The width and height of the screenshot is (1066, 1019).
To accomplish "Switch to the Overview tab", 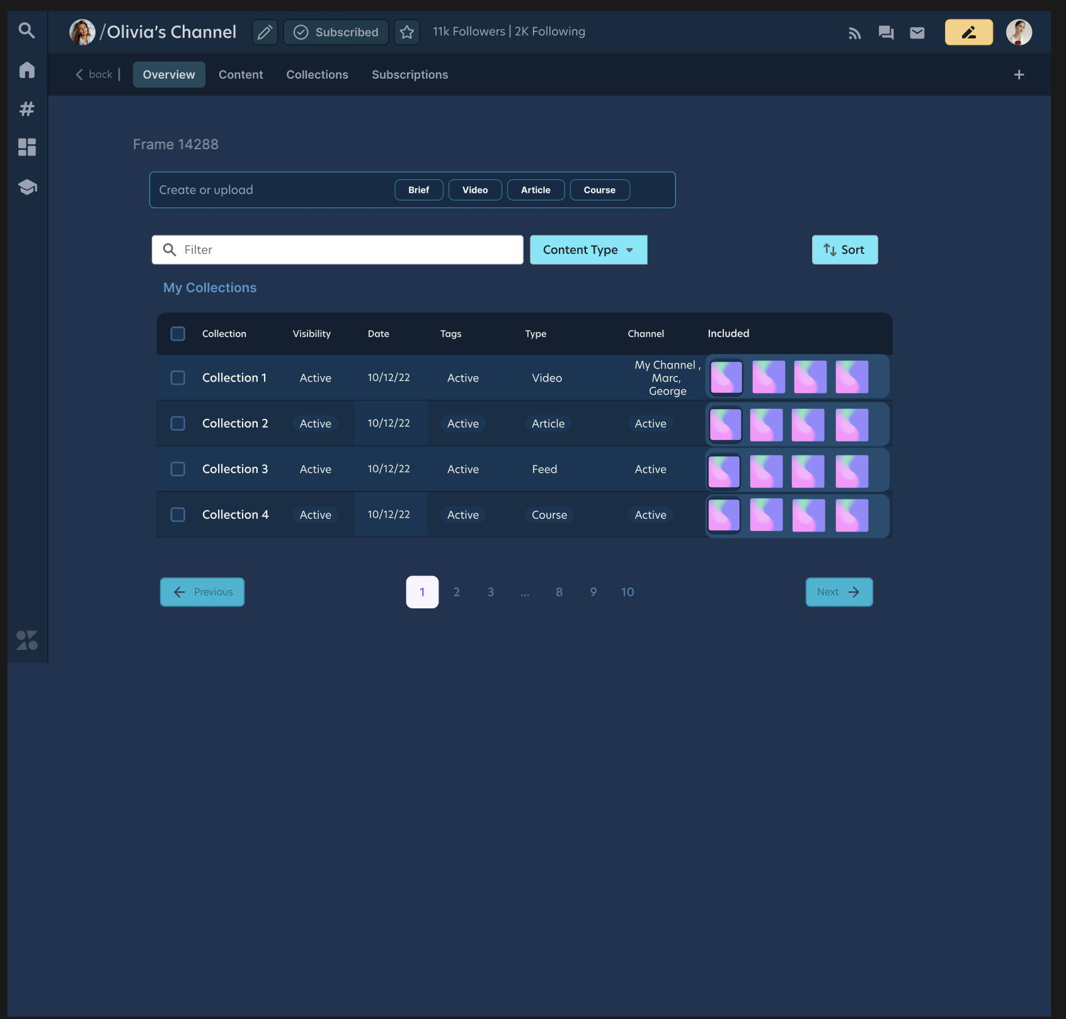I will pyautogui.click(x=169, y=74).
